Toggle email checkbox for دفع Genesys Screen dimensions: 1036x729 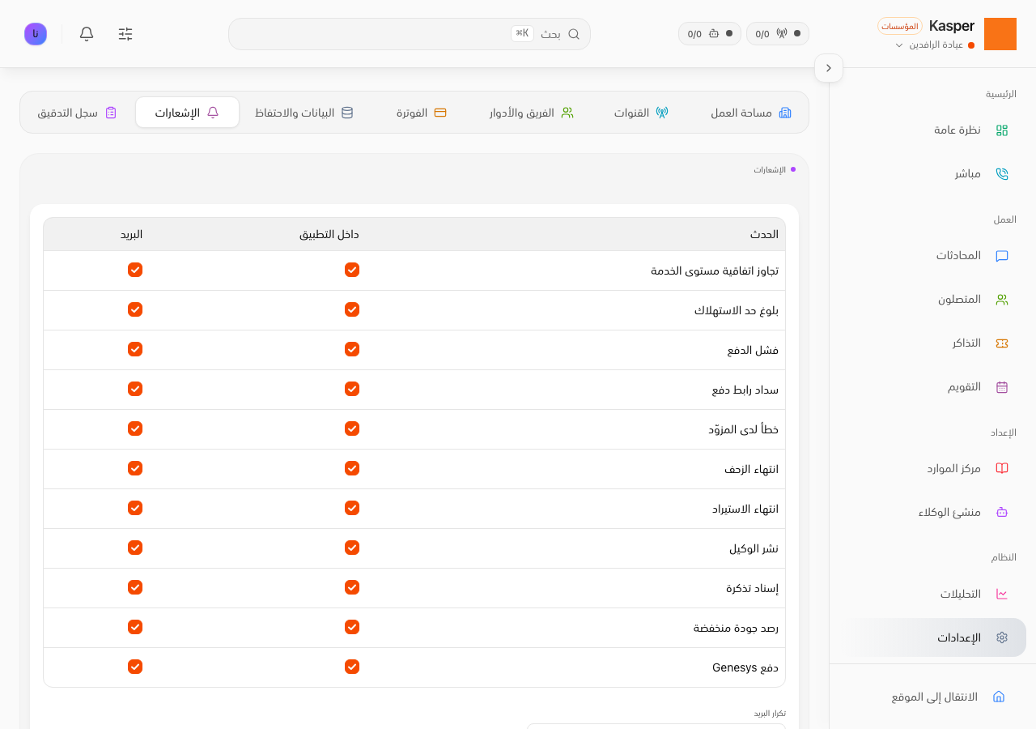pos(135,667)
